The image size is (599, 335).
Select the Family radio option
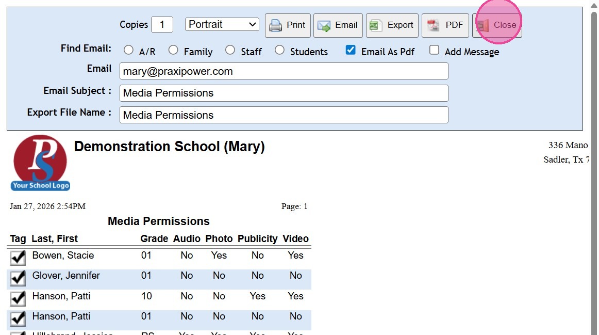click(x=173, y=50)
